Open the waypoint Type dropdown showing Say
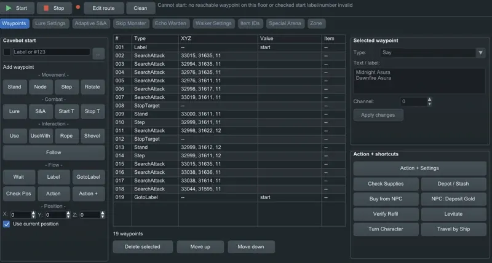Image resolution: width=492 pixels, height=263 pixels. [x=433, y=53]
